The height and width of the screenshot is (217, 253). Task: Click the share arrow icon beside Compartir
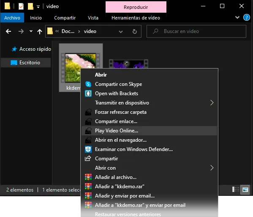pos(88,159)
